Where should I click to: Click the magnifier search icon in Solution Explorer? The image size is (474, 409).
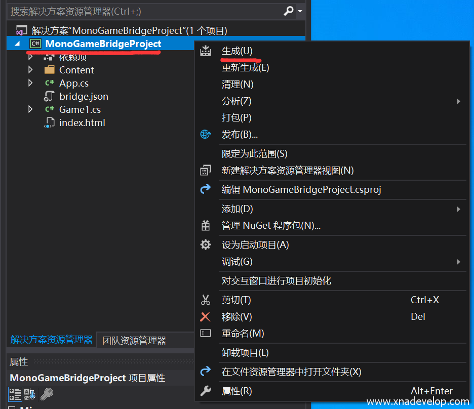(x=289, y=11)
